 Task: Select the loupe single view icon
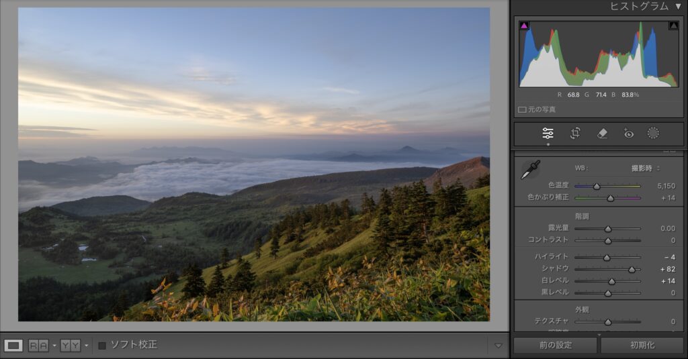13,346
